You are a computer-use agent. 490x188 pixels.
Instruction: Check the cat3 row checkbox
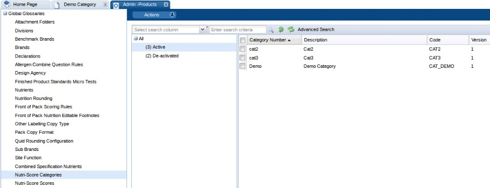[242, 58]
